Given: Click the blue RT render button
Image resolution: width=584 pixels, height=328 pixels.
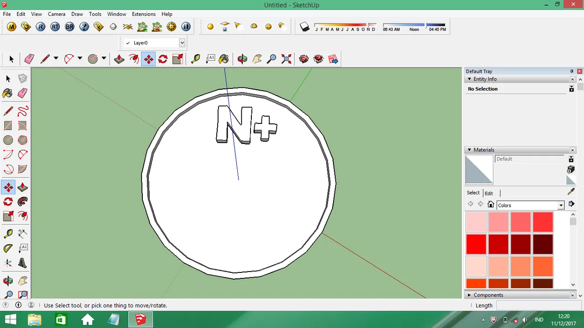Looking at the screenshot, I should tap(55, 27).
